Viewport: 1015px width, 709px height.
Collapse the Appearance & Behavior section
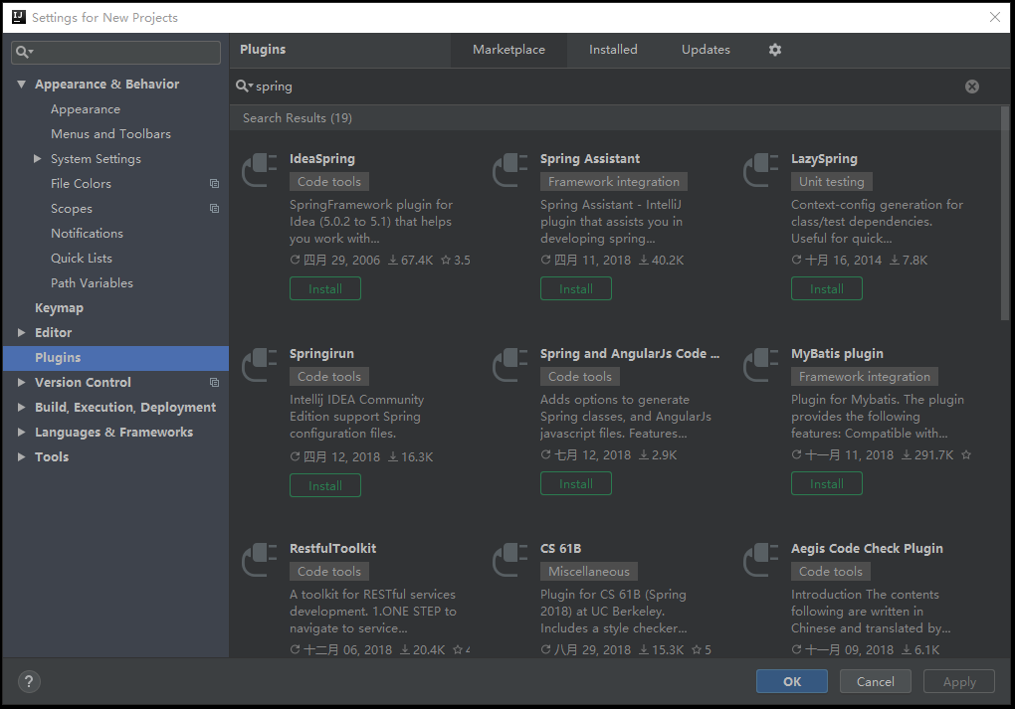click(x=21, y=85)
